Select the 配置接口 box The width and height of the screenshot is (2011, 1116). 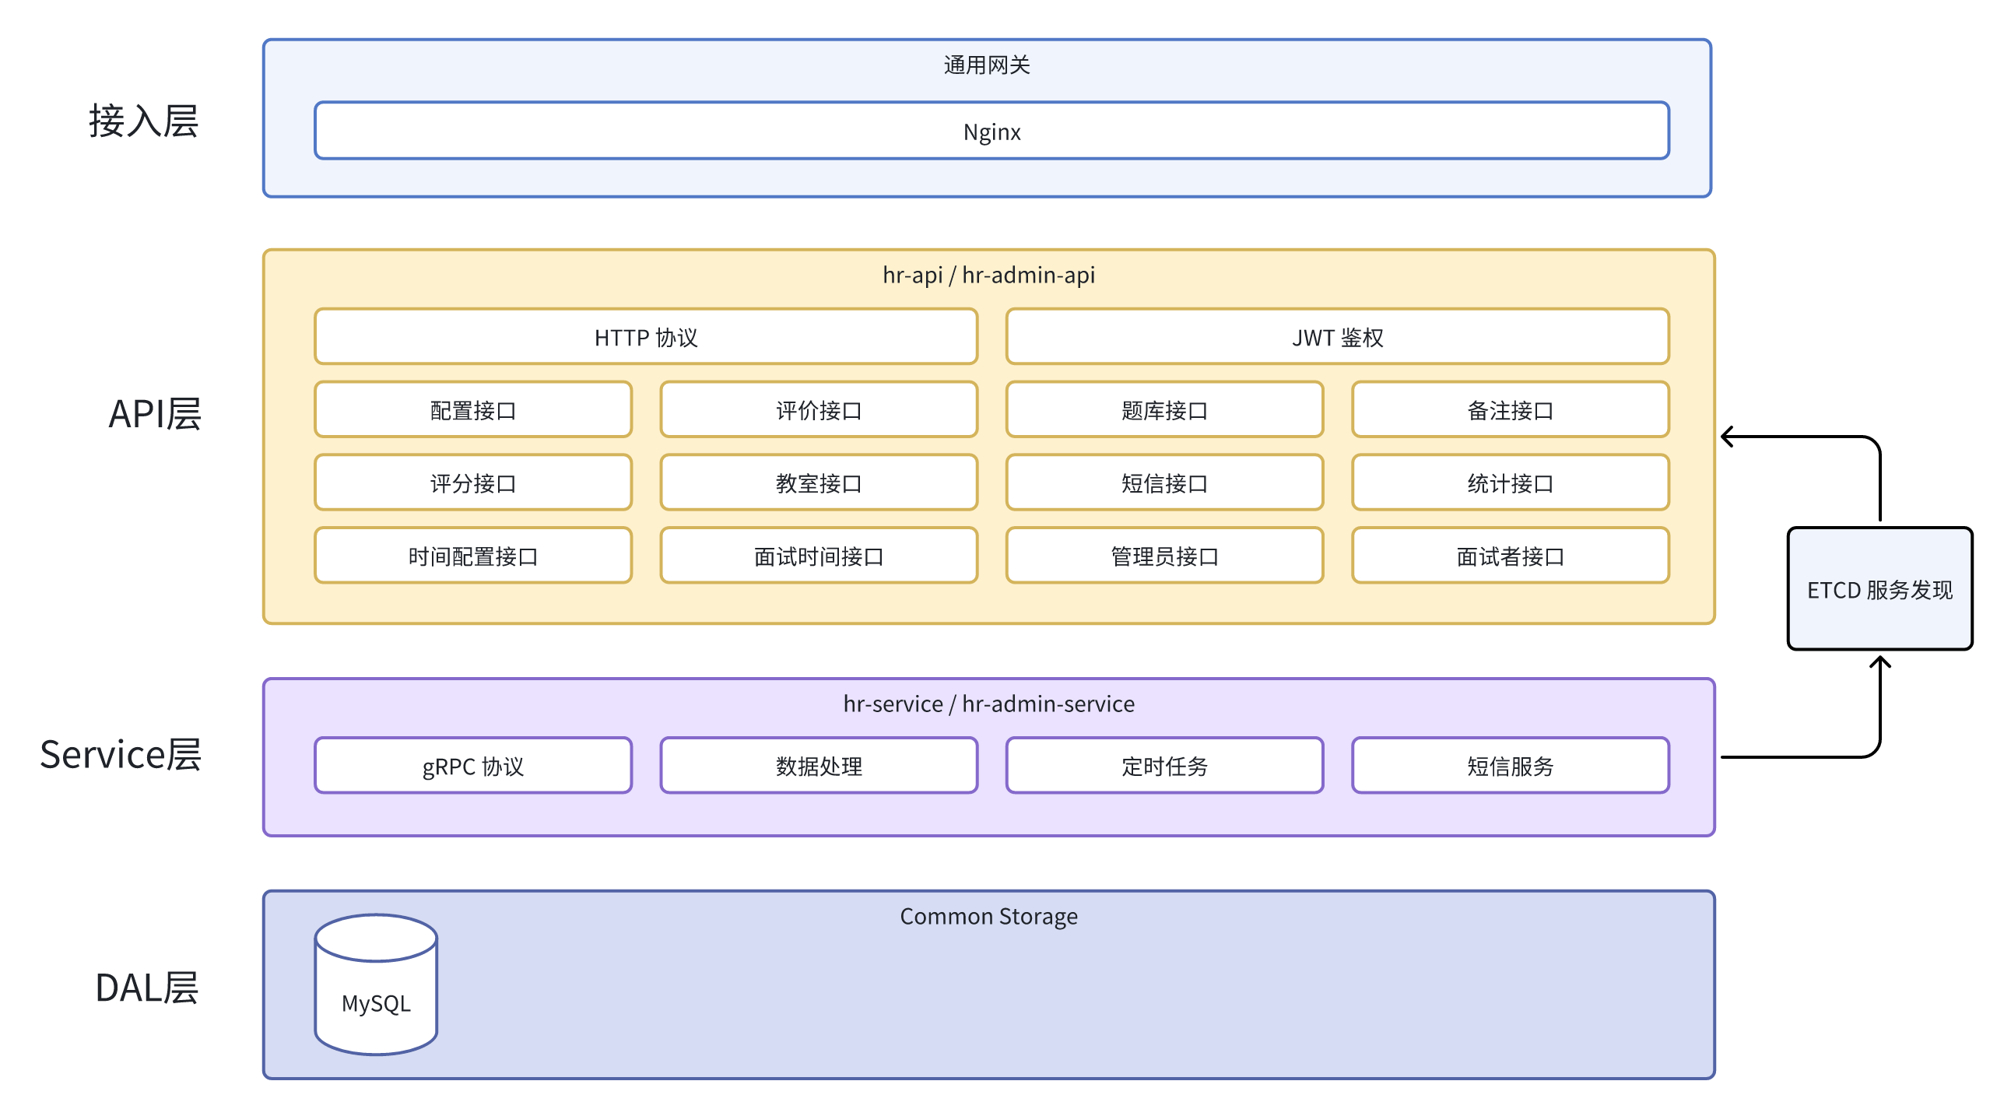tap(473, 409)
